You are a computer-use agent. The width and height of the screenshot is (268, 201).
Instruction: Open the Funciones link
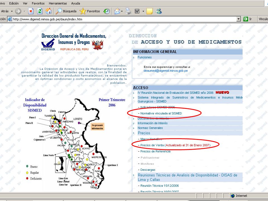(x=145, y=57)
